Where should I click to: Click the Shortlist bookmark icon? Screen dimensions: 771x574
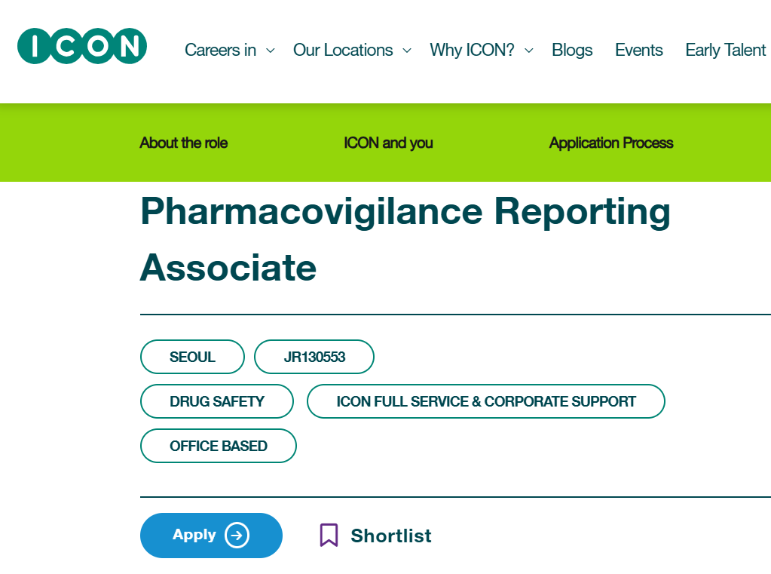[x=329, y=535]
